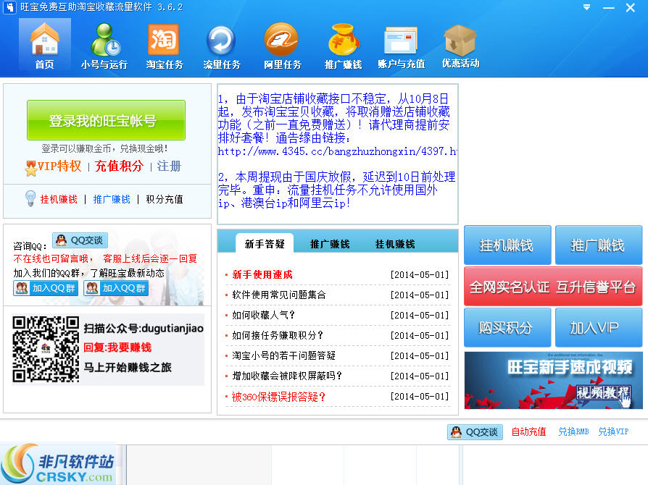Image resolution: width=648 pixels, height=485 pixels.
Task: Click the 加入VIP button
Action: (599, 327)
